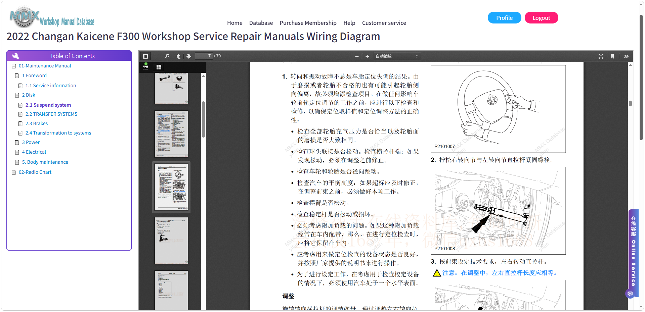Open 3 Power entry

click(x=31, y=142)
